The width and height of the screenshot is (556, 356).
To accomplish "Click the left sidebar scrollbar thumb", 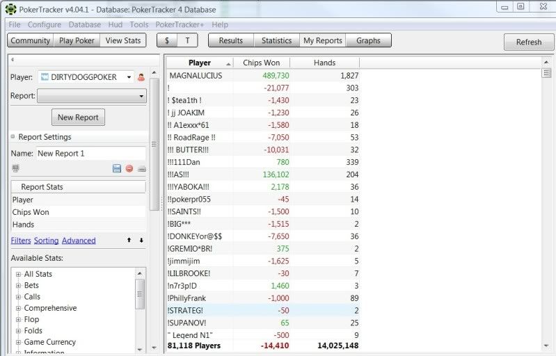I will click(x=154, y=144).
